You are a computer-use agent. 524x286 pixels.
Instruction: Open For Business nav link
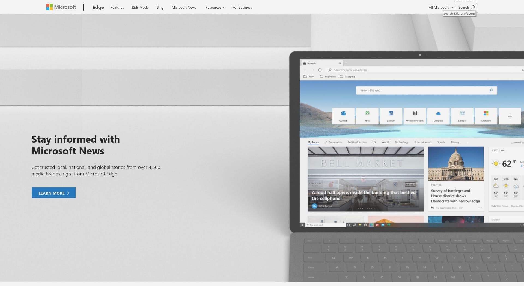point(242,7)
